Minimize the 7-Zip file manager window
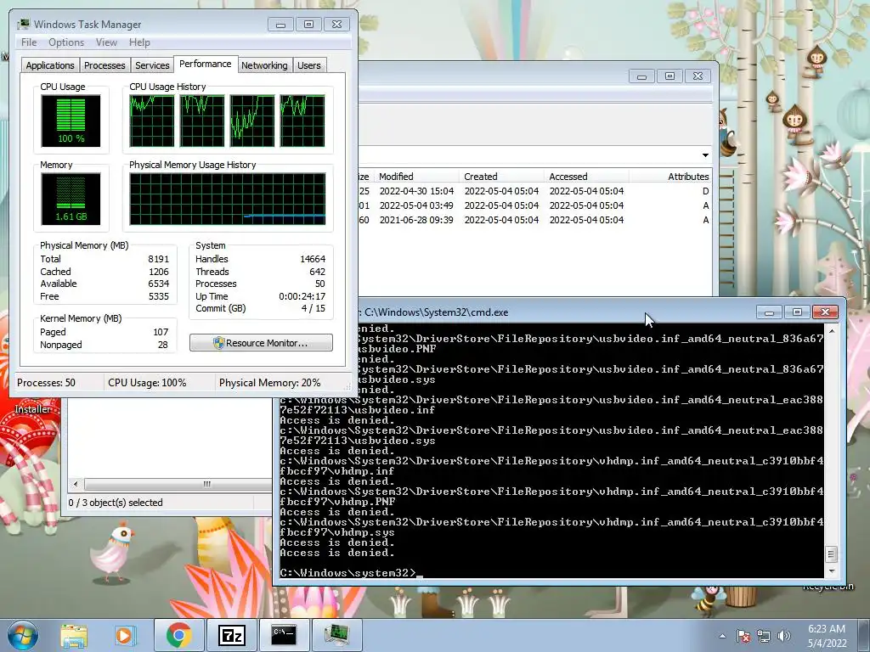Screen dimensions: 870x652 [642, 76]
